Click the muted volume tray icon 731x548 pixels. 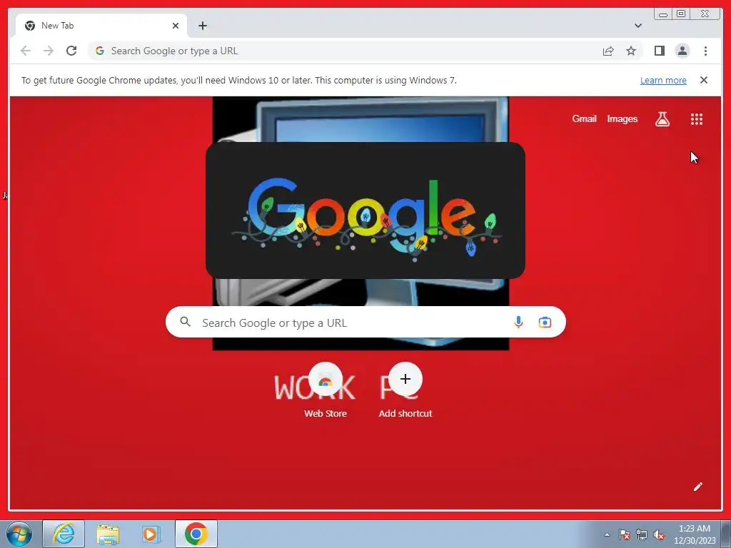pyautogui.click(x=659, y=534)
